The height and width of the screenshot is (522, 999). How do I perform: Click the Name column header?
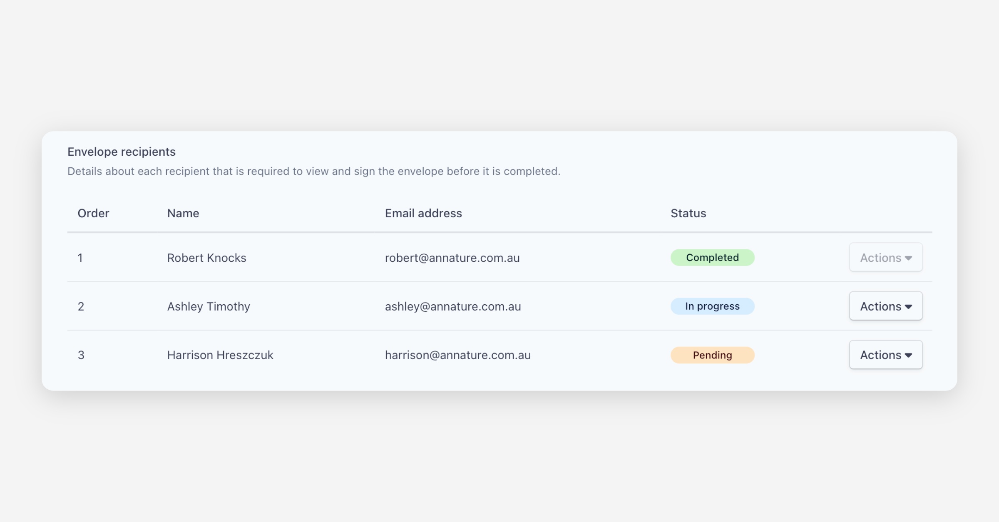point(183,214)
